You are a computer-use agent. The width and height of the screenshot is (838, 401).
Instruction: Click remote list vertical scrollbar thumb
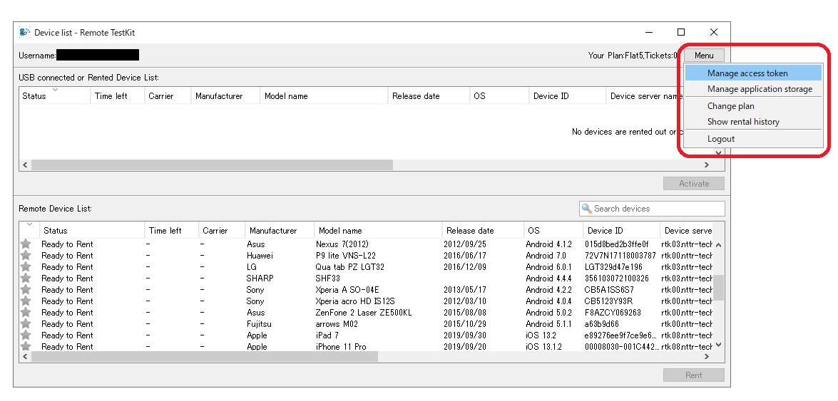[719, 288]
